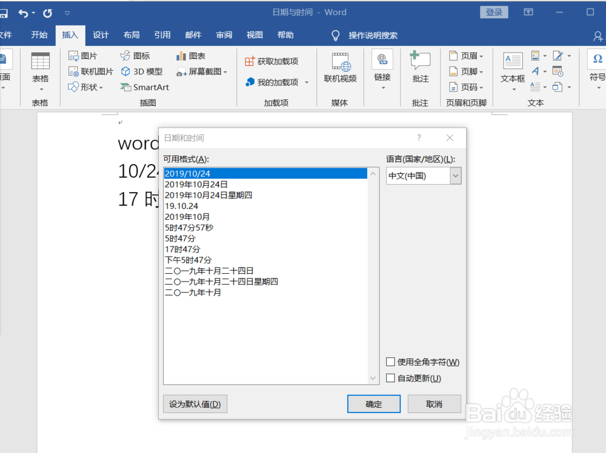Insert a 图表 chart
This screenshot has height=453, width=606.
pyautogui.click(x=191, y=56)
